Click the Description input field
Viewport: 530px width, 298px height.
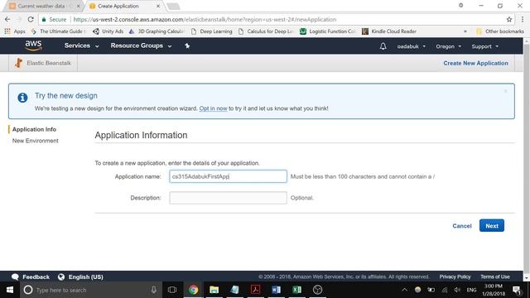pyautogui.click(x=229, y=198)
